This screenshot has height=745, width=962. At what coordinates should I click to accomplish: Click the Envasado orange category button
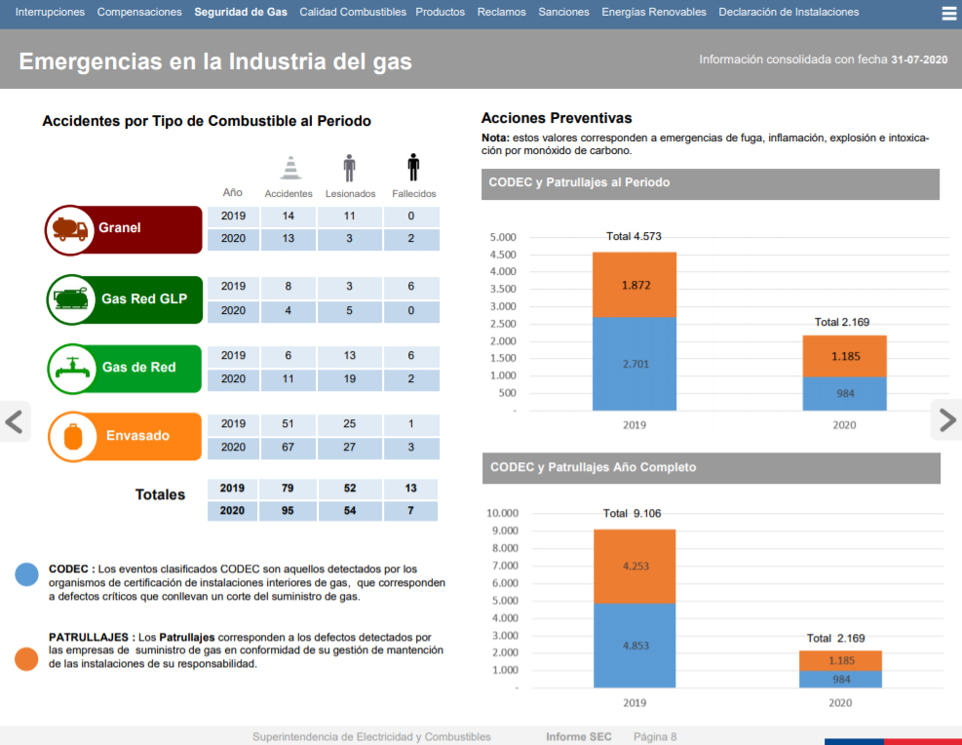pos(125,436)
